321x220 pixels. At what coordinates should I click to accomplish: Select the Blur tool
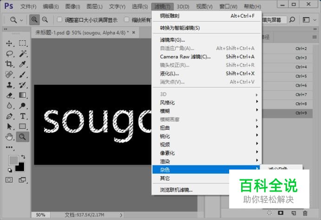click(9, 106)
